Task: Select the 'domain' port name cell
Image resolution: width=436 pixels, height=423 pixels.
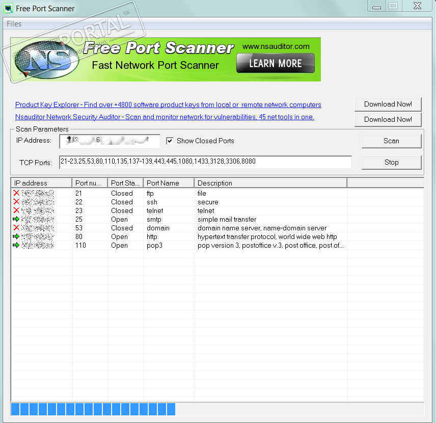Action: [158, 228]
